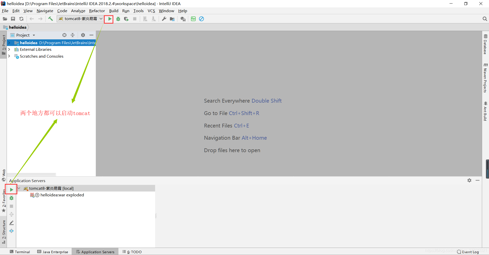489x255 pixels.
Task: Toggle the Web side tab
Action: click(4, 175)
